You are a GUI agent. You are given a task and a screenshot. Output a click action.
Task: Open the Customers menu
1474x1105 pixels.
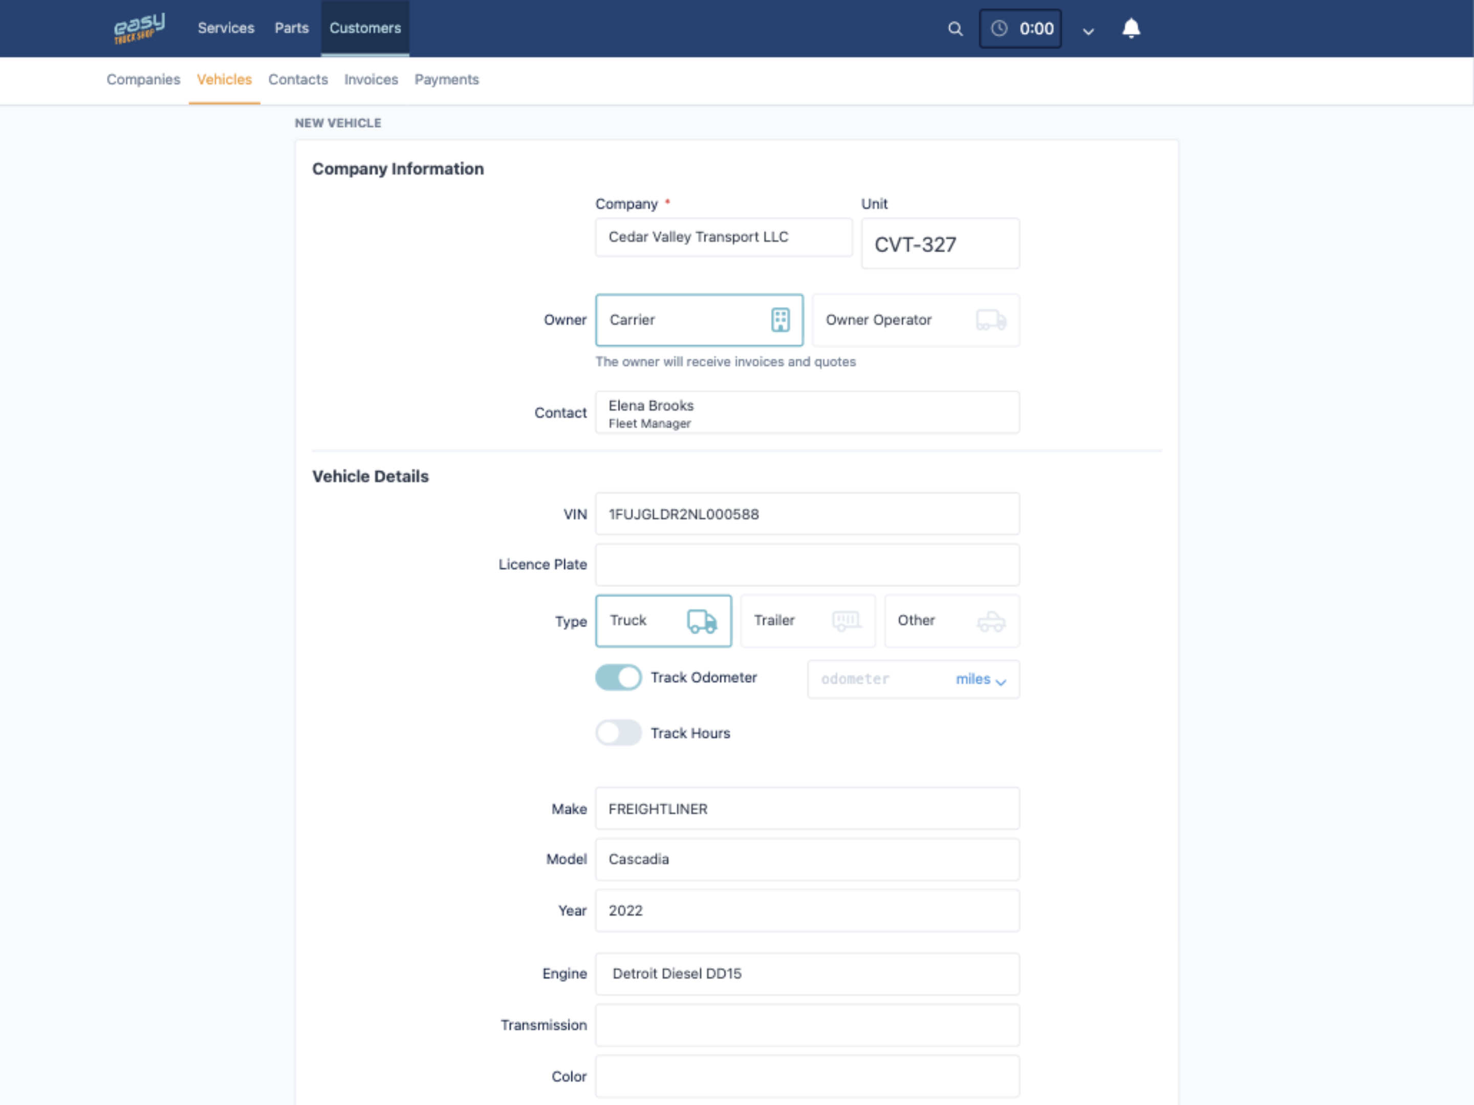click(x=365, y=28)
